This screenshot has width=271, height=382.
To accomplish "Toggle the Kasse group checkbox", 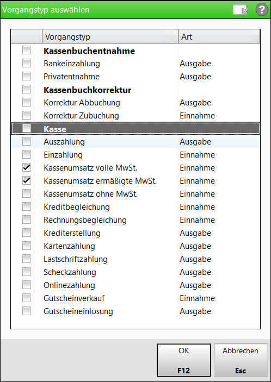I will click(x=27, y=128).
